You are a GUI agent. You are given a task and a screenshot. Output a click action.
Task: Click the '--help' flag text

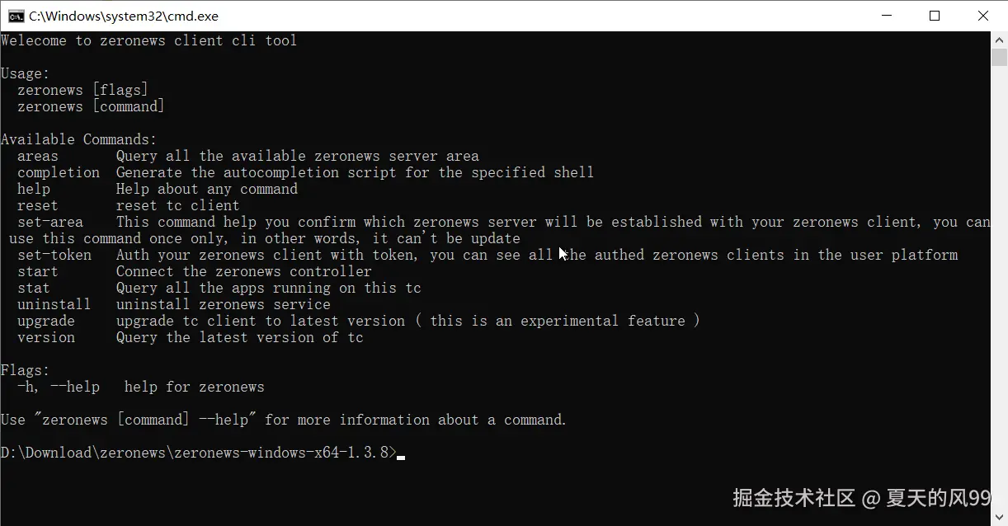[x=75, y=387]
